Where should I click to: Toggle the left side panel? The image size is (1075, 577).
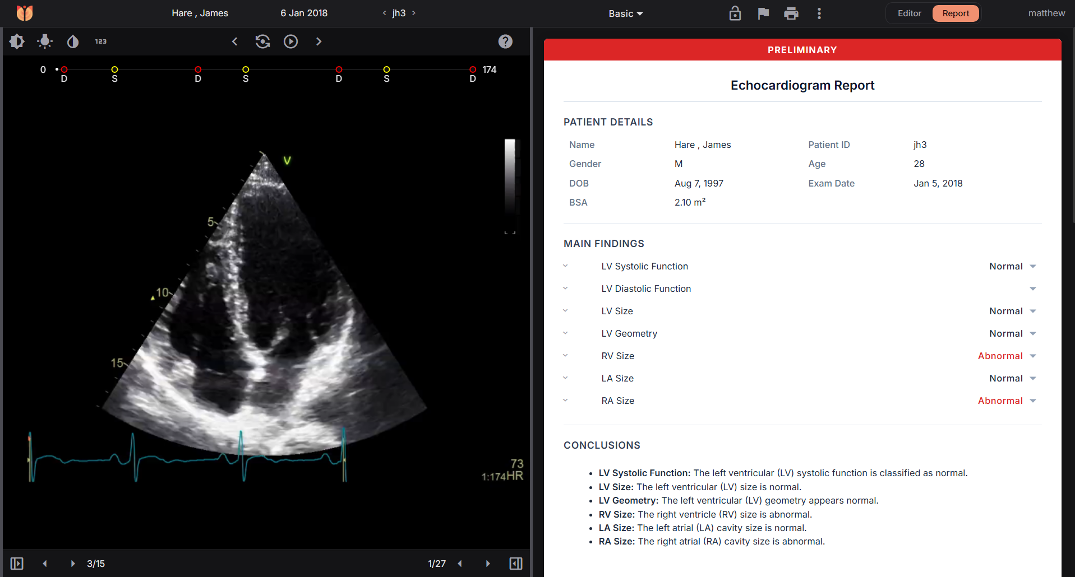point(17,564)
